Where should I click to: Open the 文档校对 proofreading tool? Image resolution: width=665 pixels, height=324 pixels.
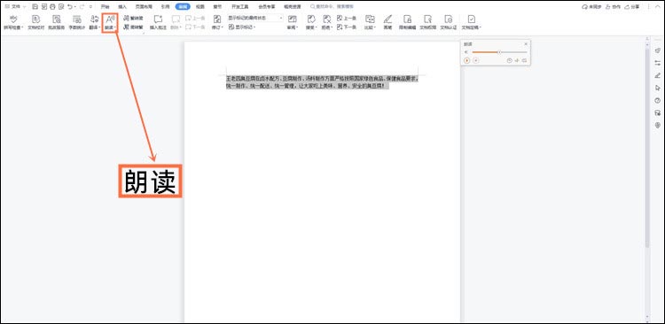pos(36,22)
